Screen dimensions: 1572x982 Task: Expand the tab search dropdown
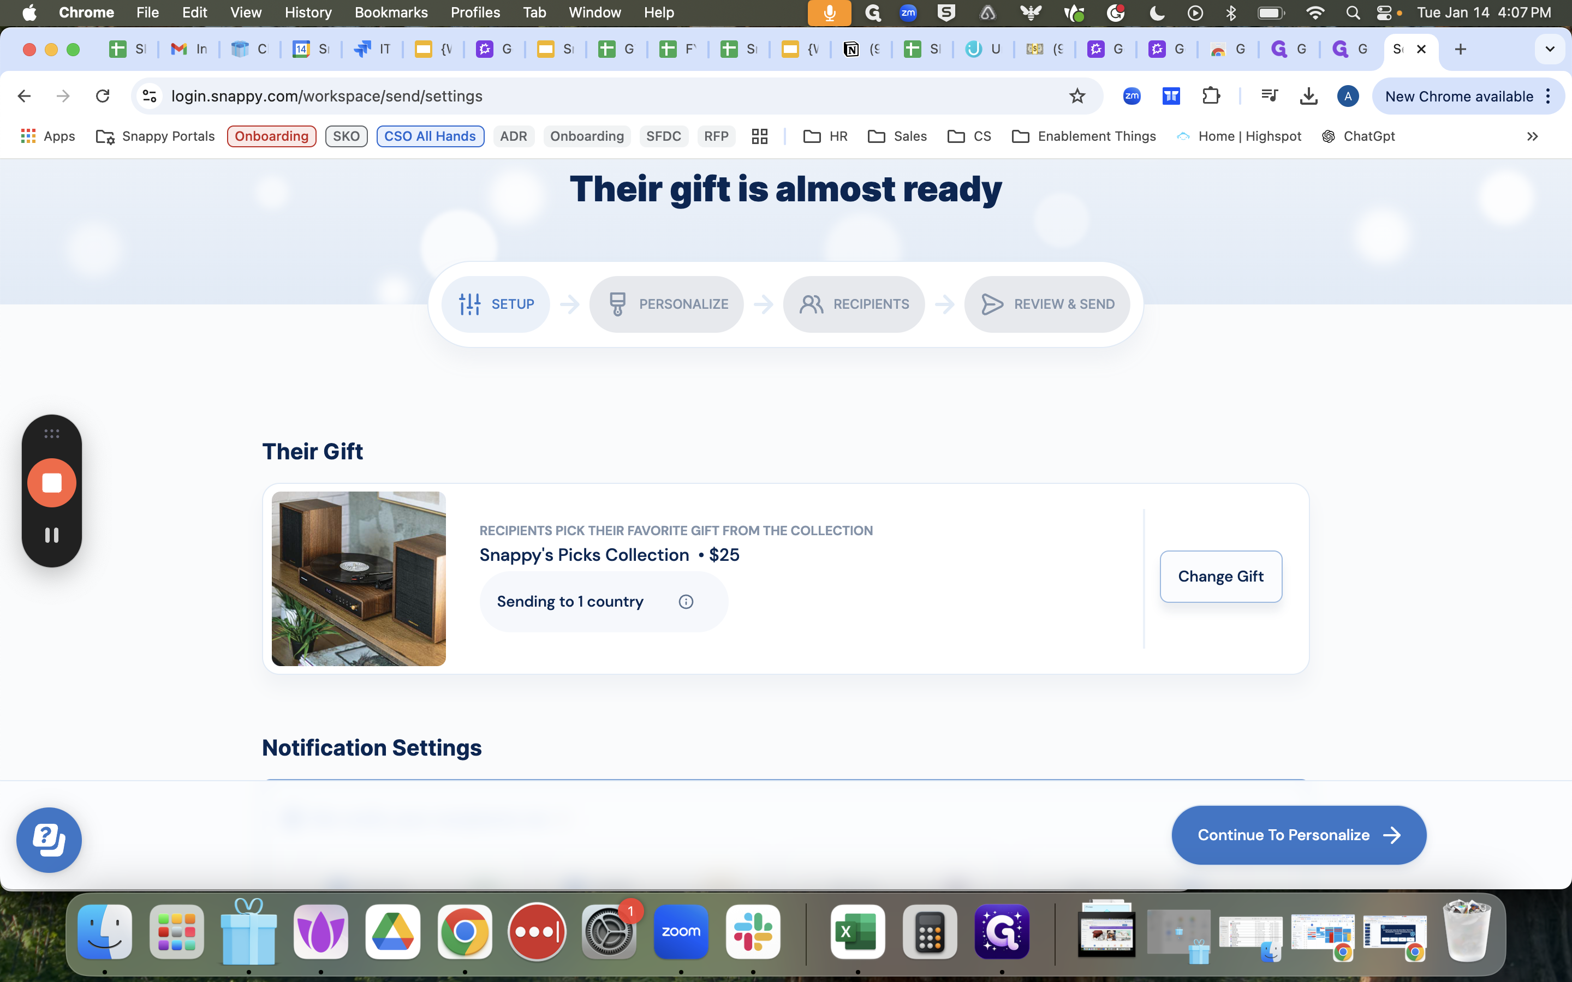[x=1550, y=49]
